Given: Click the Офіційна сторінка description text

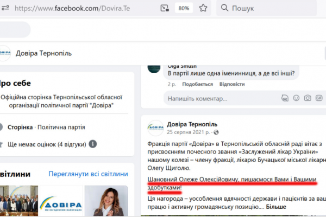Looking at the screenshot, I should pyautogui.click(x=61, y=101).
